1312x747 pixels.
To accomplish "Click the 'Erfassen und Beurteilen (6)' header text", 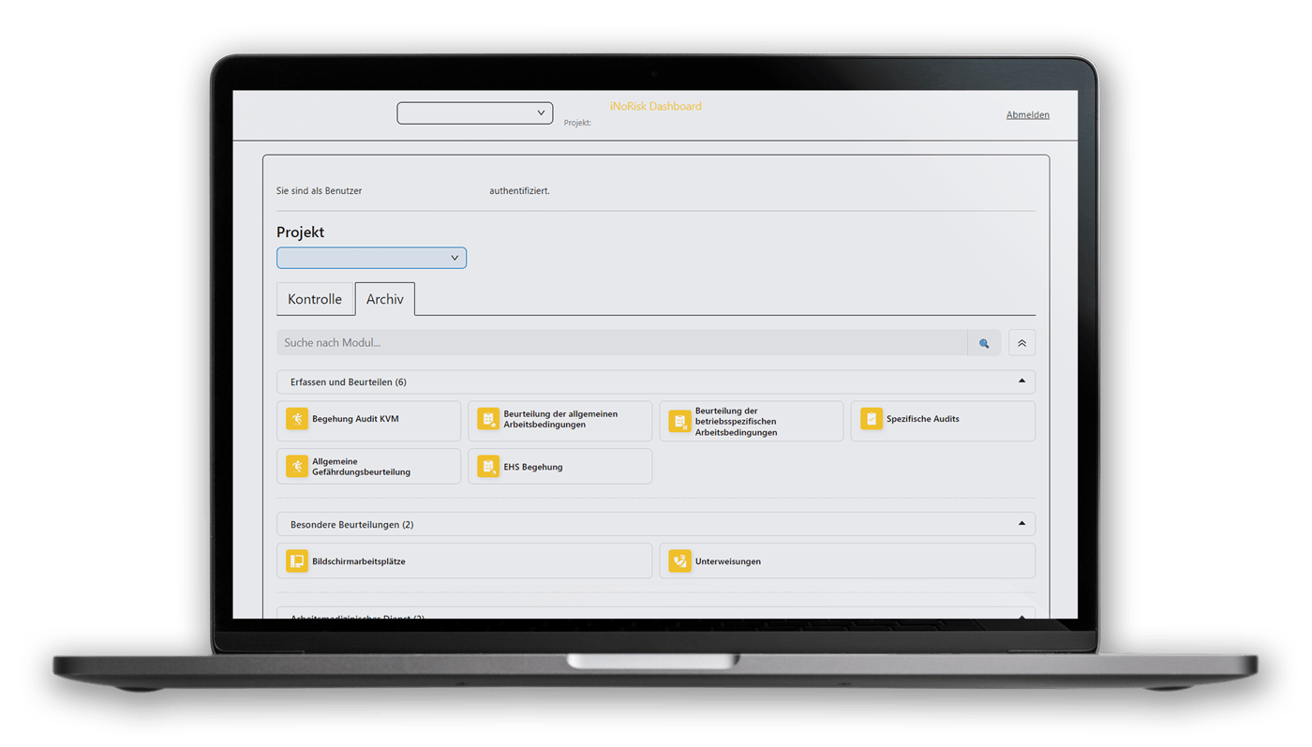I will 349,381.
